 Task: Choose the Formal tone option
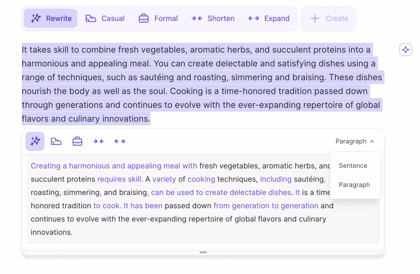point(158,18)
